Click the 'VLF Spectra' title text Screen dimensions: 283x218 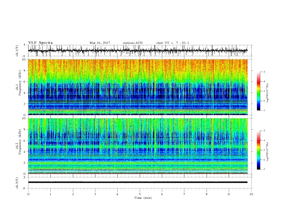pyautogui.click(x=40, y=43)
